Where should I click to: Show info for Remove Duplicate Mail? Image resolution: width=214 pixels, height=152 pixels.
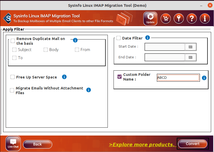point(75,40)
